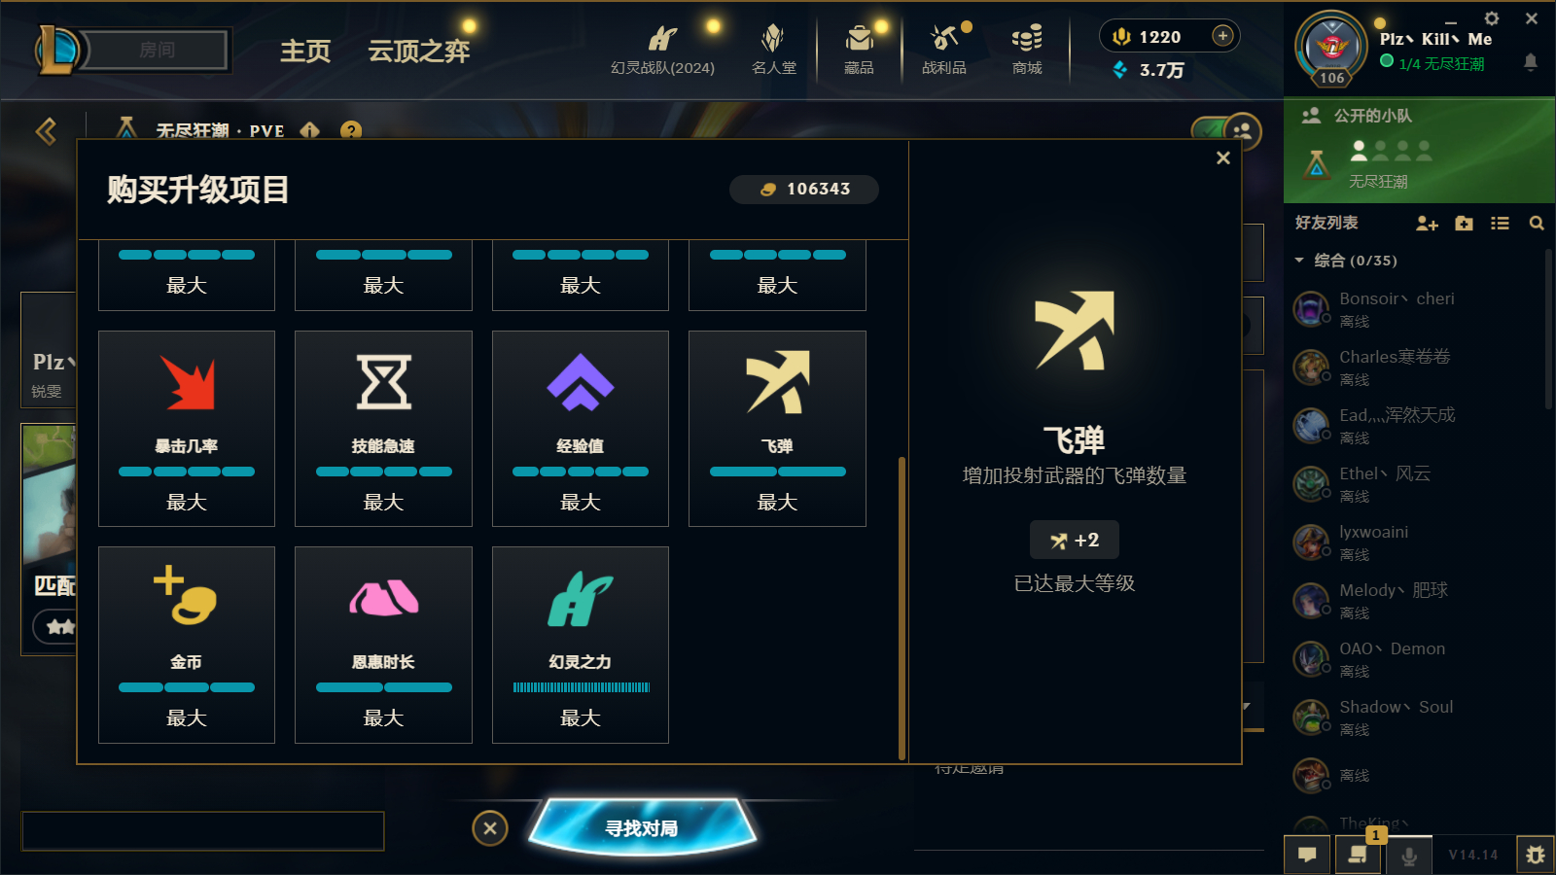Click the 寻找对局 find match button
This screenshot has height=875, width=1556.
point(642,828)
